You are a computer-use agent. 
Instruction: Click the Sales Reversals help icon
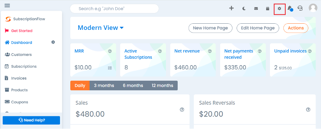308,109
